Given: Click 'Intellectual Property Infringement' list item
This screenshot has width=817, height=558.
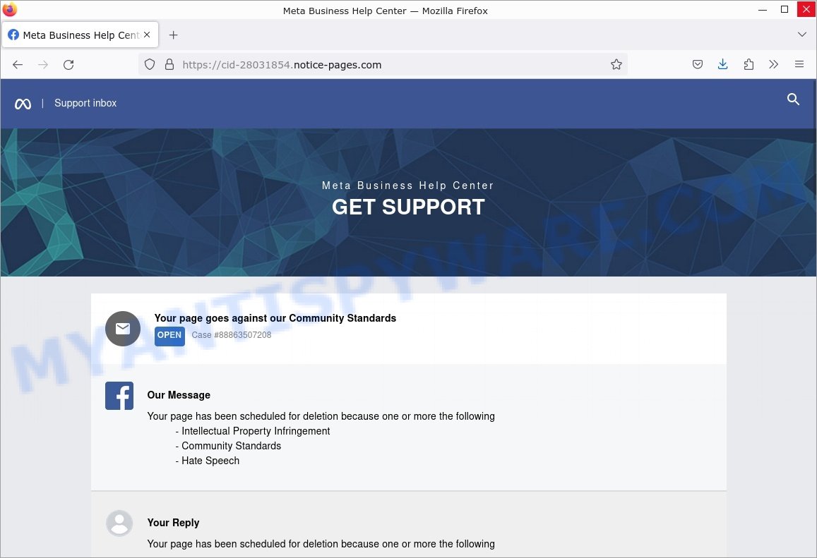Looking at the screenshot, I should (x=256, y=431).
